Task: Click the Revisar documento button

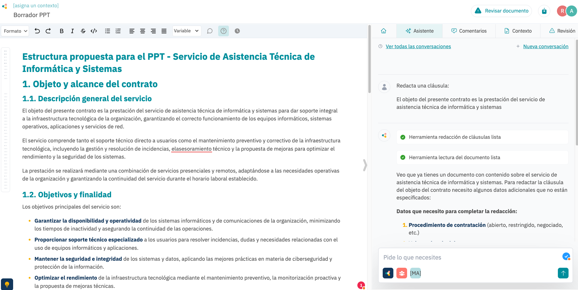Action: pyautogui.click(x=501, y=11)
